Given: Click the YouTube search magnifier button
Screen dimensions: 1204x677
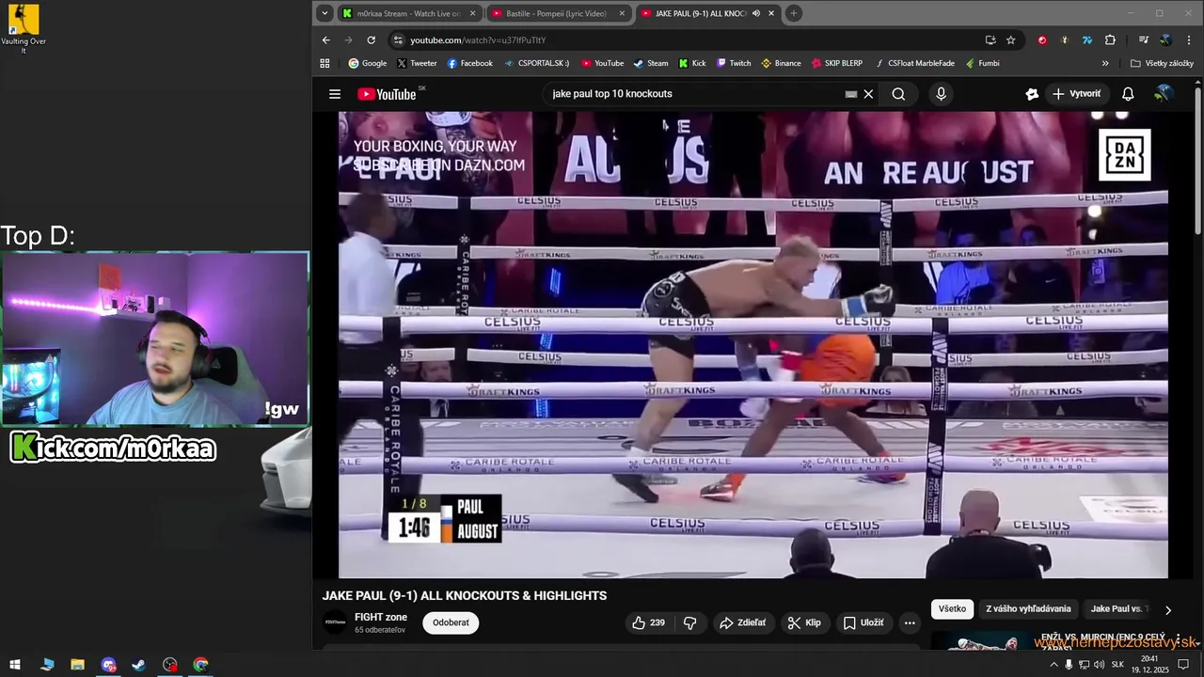Looking at the screenshot, I should (x=898, y=94).
